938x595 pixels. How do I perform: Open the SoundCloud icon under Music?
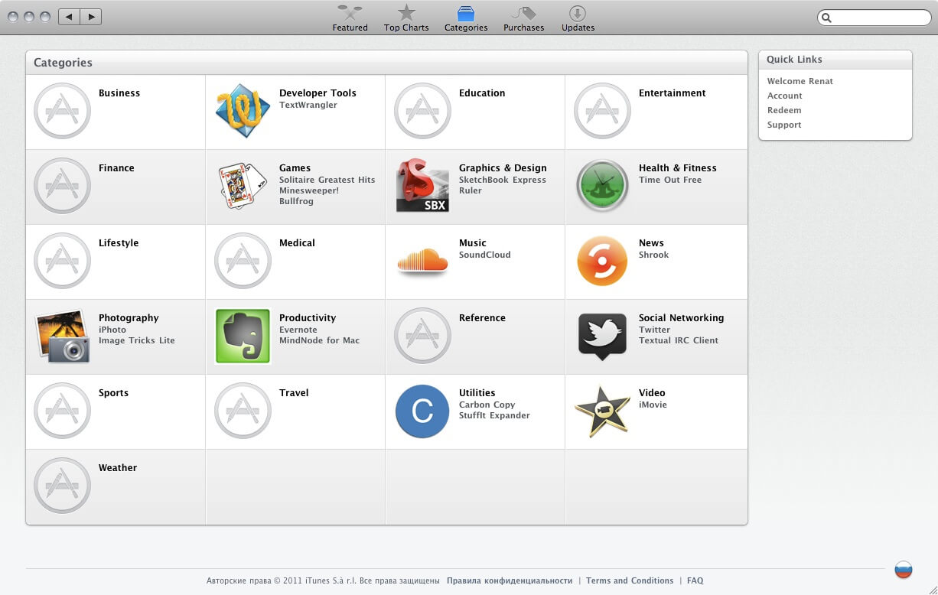point(422,262)
